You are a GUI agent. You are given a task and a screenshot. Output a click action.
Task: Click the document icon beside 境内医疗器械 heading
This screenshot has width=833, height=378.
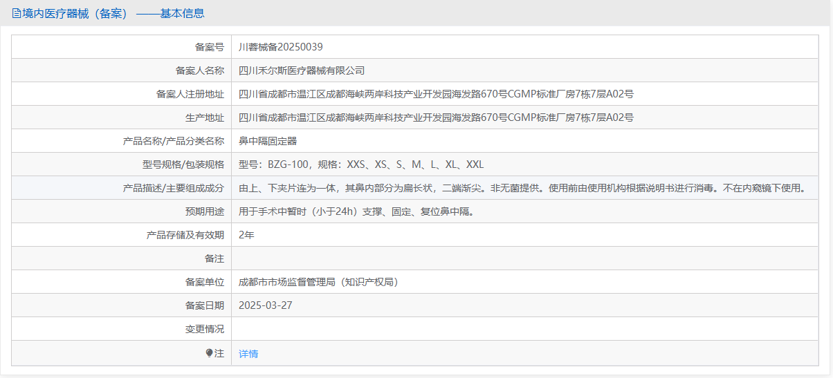17,13
